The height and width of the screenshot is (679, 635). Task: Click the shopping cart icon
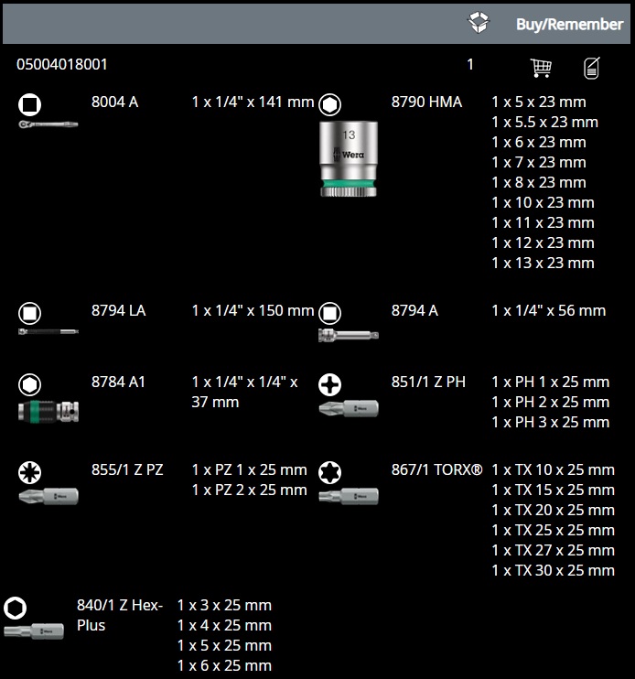pyautogui.click(x=541, y=68)
